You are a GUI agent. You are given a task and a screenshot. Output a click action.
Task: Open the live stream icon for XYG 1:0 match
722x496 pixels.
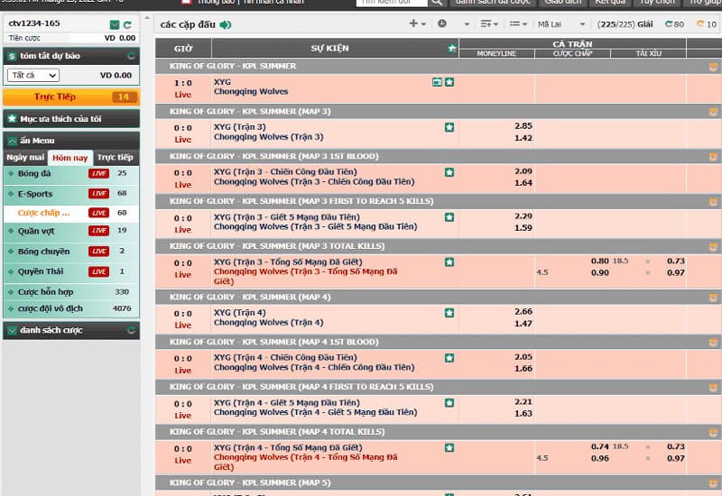click(438, 82)
